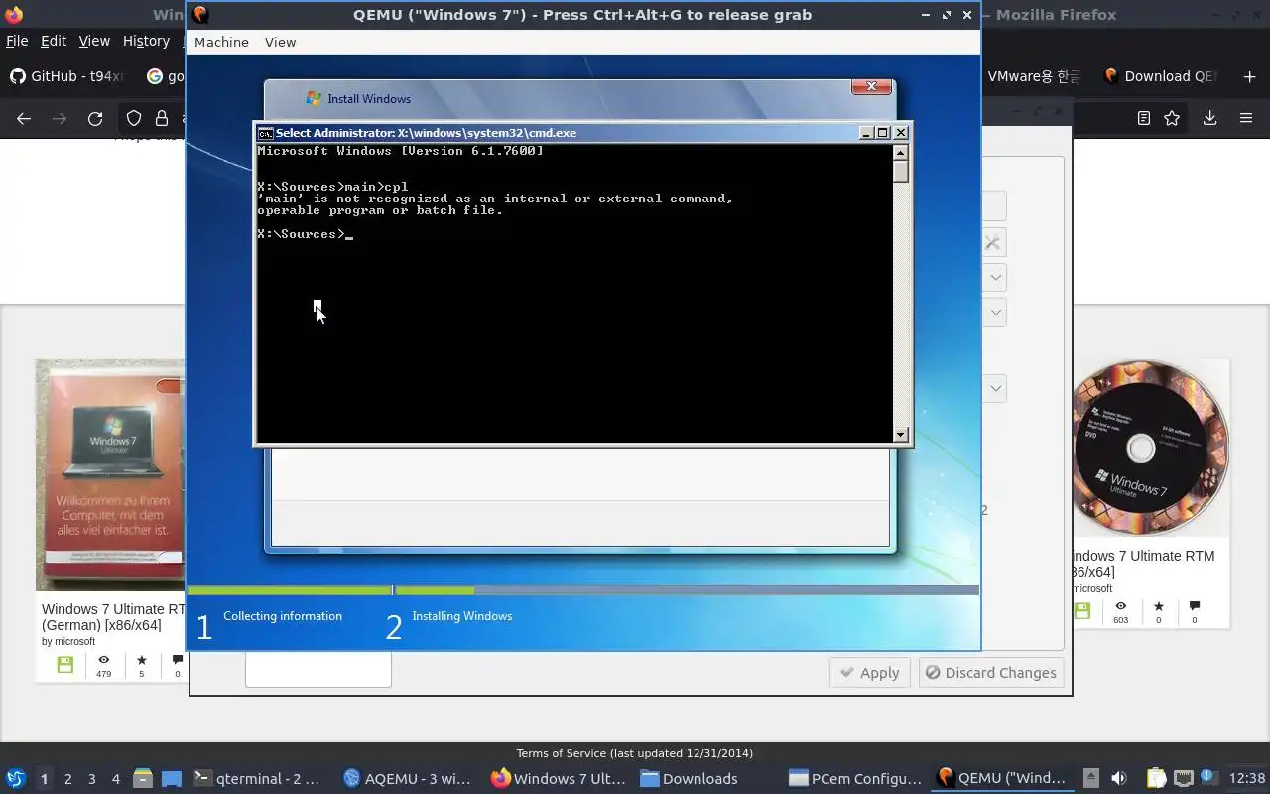Switch to the GitHub tab in Firefox
The width and height of the screenshot is (1270, 794).
(x=66, y=76)
